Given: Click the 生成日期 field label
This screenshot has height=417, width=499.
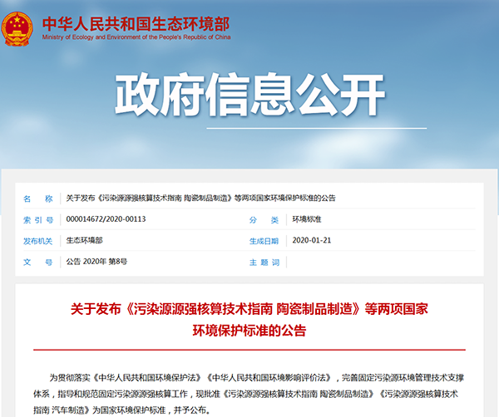Looking at the screenshot, I should tap(264, 241).
